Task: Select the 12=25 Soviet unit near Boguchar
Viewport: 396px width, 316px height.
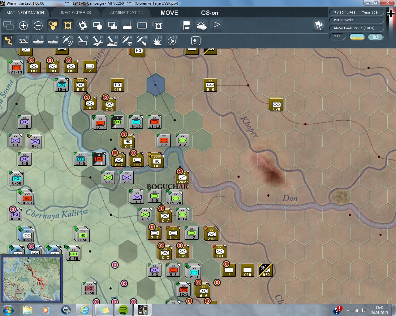Action: click(x=182, y=178)
